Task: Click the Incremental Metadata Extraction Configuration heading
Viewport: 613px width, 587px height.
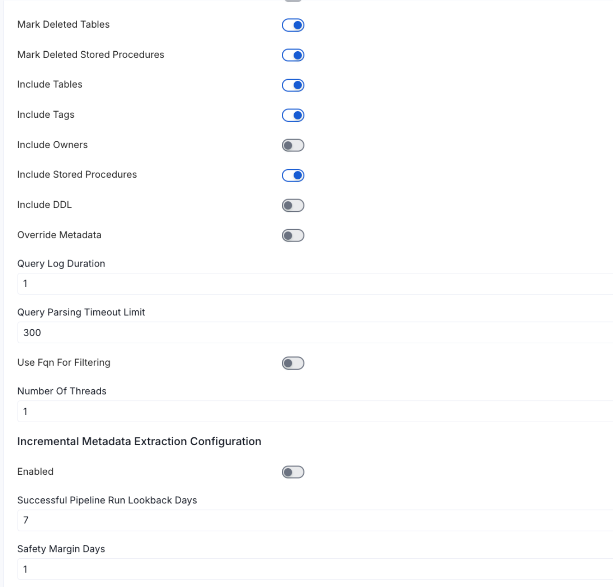Action: click(139, 442)
